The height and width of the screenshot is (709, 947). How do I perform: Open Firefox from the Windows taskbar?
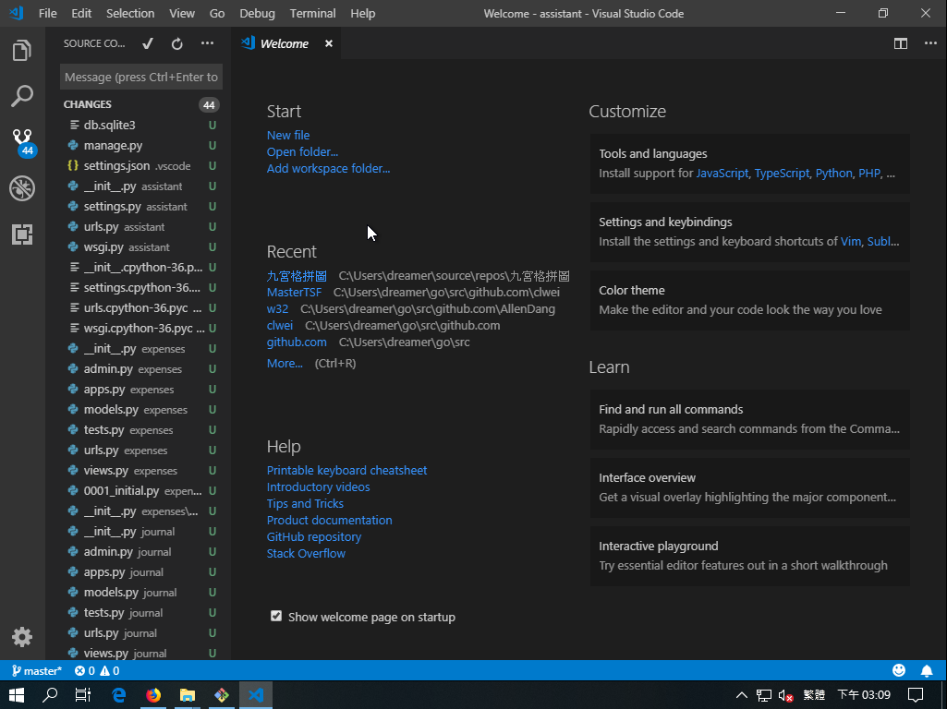pos(153,695)
